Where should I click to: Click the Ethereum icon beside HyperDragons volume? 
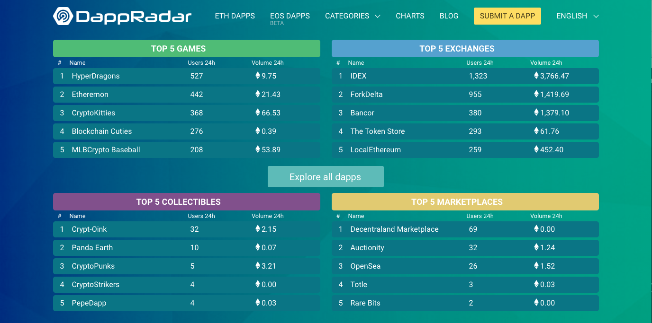pyautogui.click(x=258, y=76)
